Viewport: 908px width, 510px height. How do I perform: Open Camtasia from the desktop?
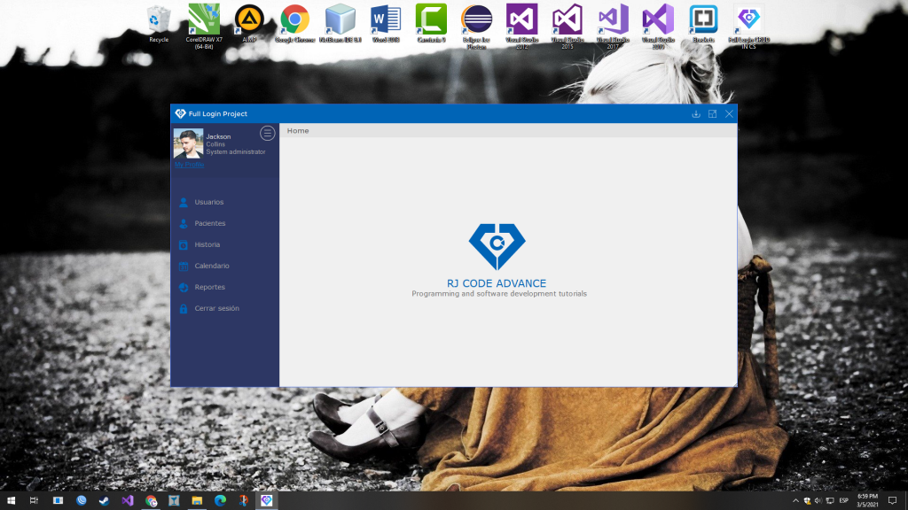[x=430, y=19]
